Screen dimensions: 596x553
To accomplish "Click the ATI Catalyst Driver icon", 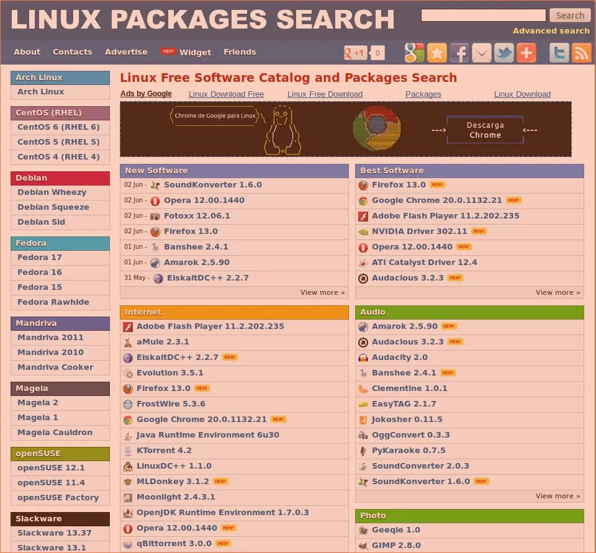I will point(363,263).
